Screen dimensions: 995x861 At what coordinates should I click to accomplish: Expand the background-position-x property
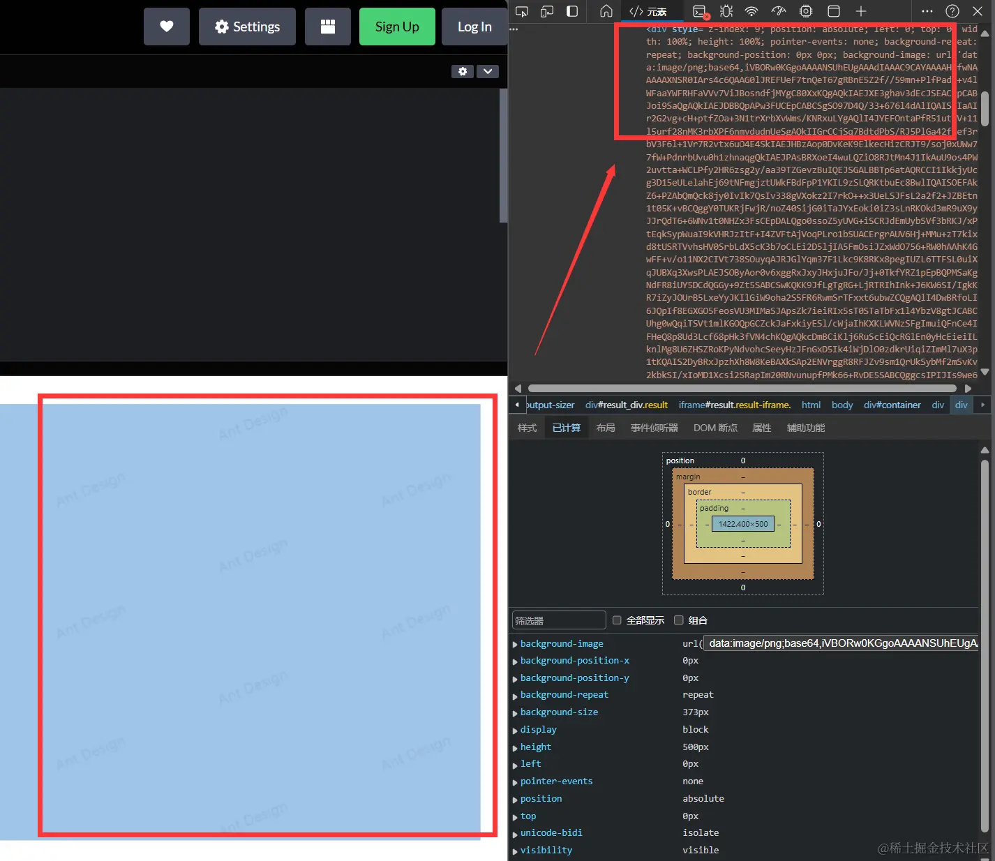pyautogui.click(x=515, y=661)
